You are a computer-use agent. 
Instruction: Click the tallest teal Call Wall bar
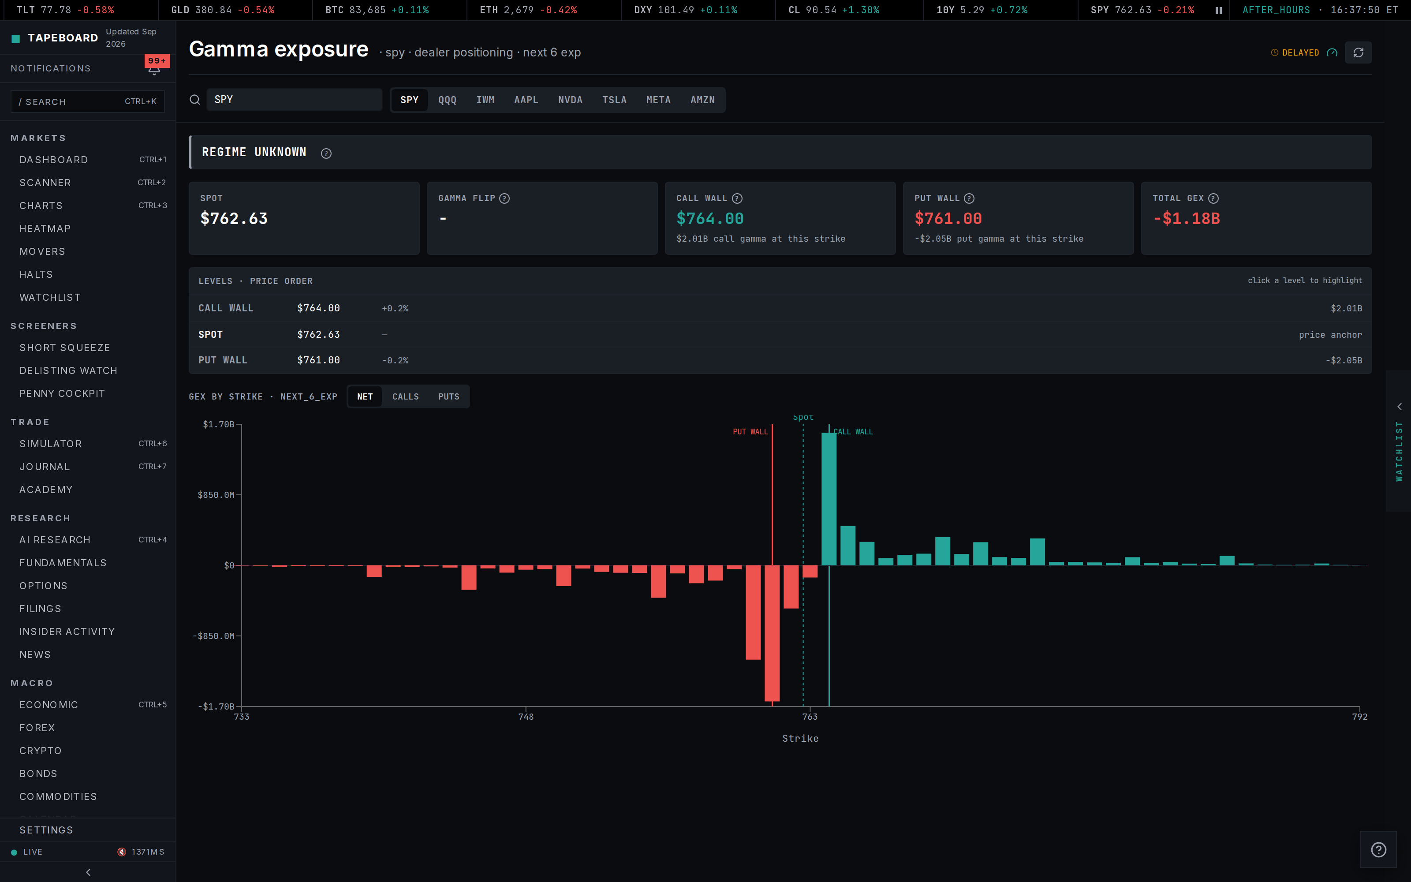click(829, 499)
